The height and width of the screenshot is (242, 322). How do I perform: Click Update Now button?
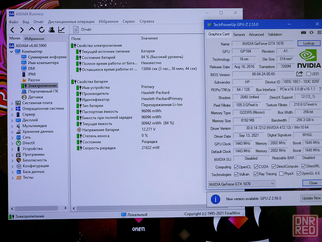tap(311, 198)
